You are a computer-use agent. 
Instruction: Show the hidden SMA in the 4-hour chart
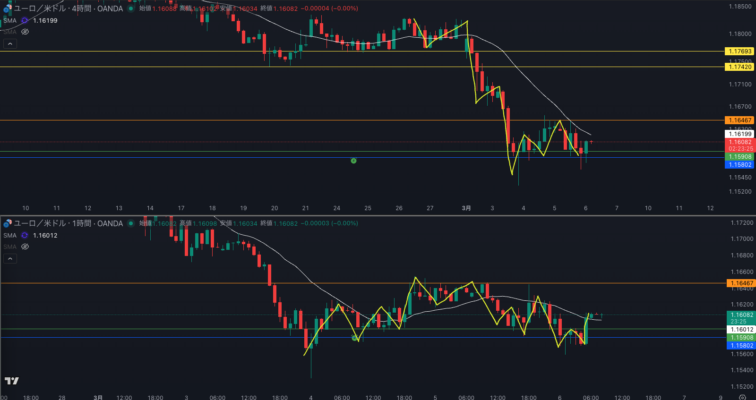tap(25, 32)
